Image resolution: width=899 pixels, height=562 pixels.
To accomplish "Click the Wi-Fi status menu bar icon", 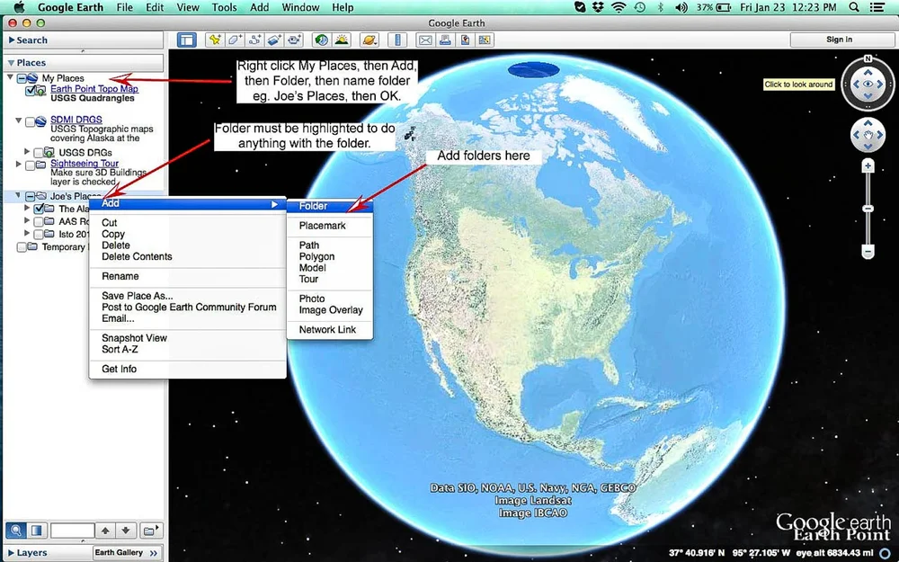I will point(619,7).
